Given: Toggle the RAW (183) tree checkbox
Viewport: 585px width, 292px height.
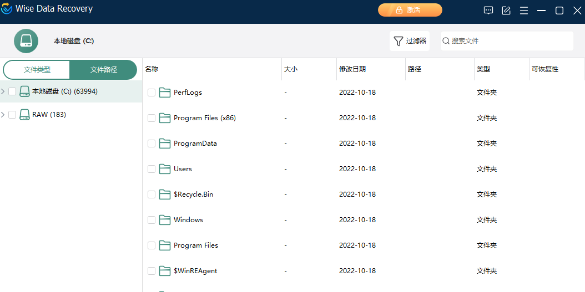Looking at the screenshot, I should point(12,115).
